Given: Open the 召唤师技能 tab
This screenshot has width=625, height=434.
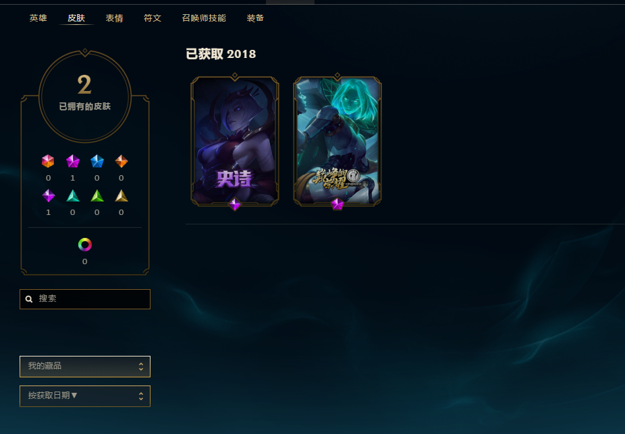Looking at the screenshot, I should coord(204,18).
